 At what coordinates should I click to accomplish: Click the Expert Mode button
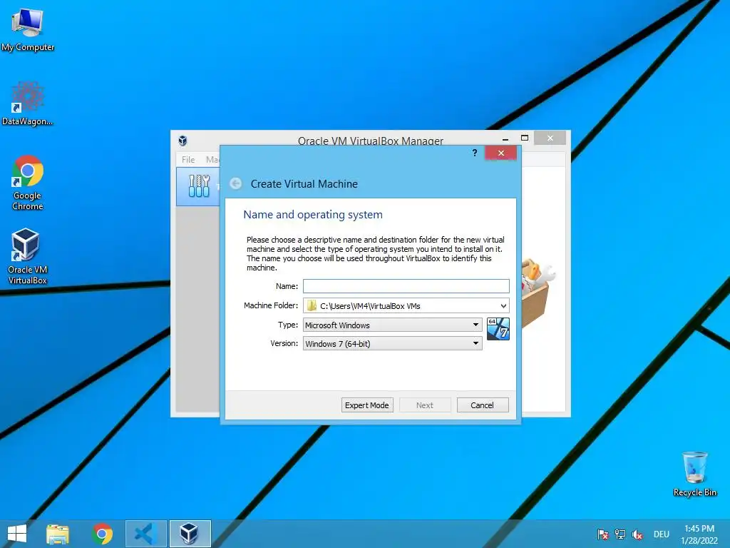point(367,405)
